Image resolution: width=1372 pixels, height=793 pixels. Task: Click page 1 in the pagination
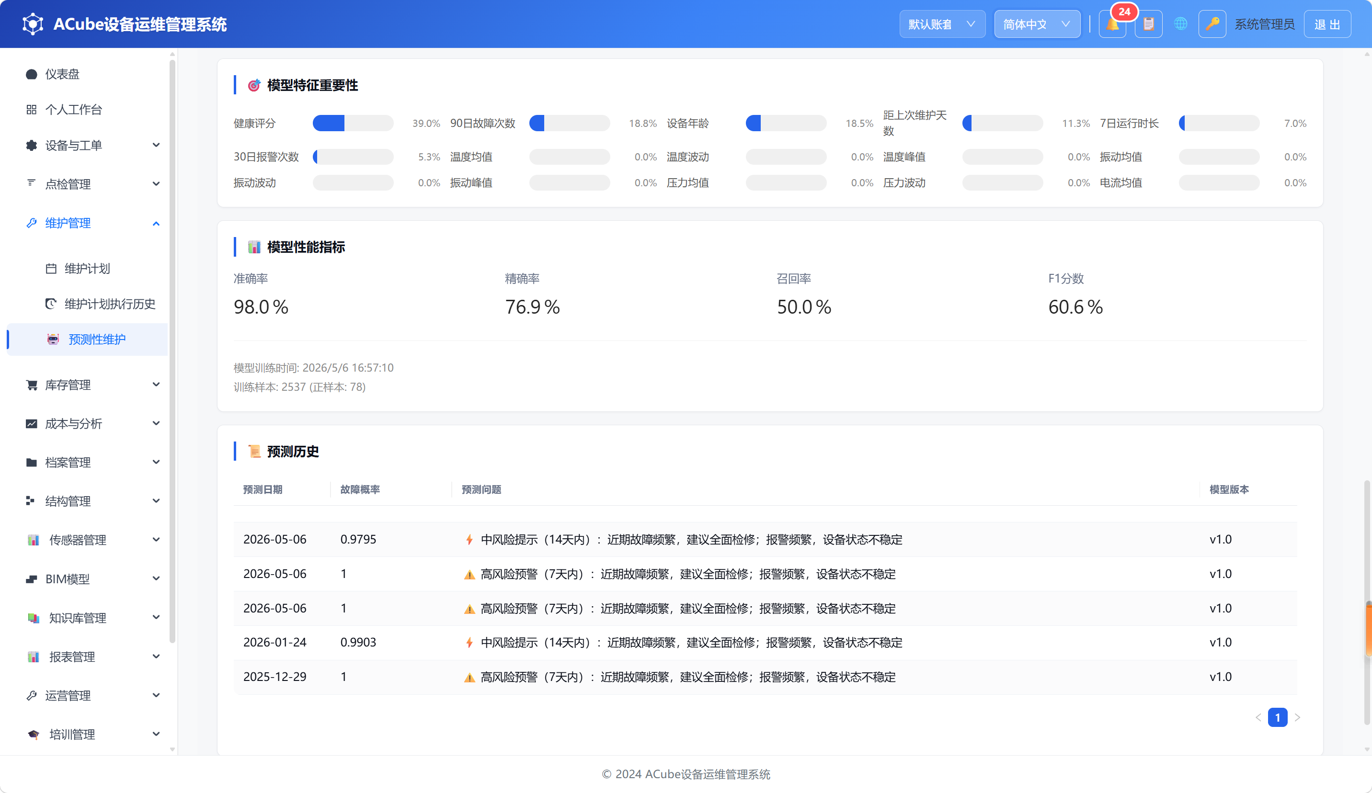1278,717
